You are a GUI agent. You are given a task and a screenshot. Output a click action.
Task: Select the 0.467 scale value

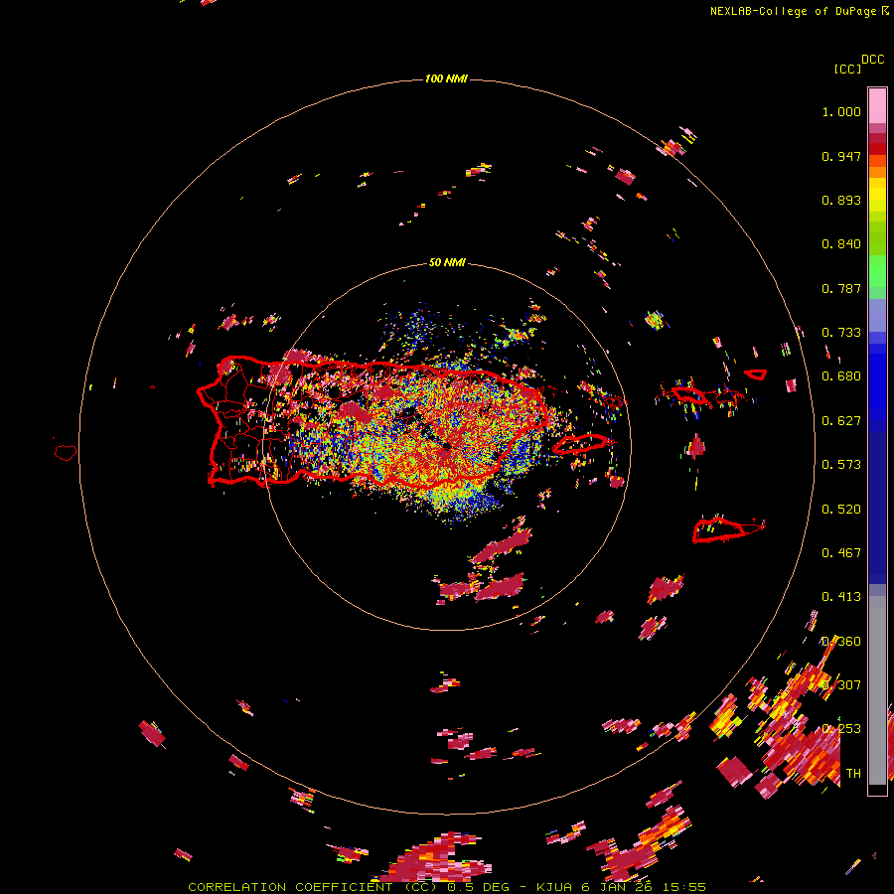click(x=841, y=553)
